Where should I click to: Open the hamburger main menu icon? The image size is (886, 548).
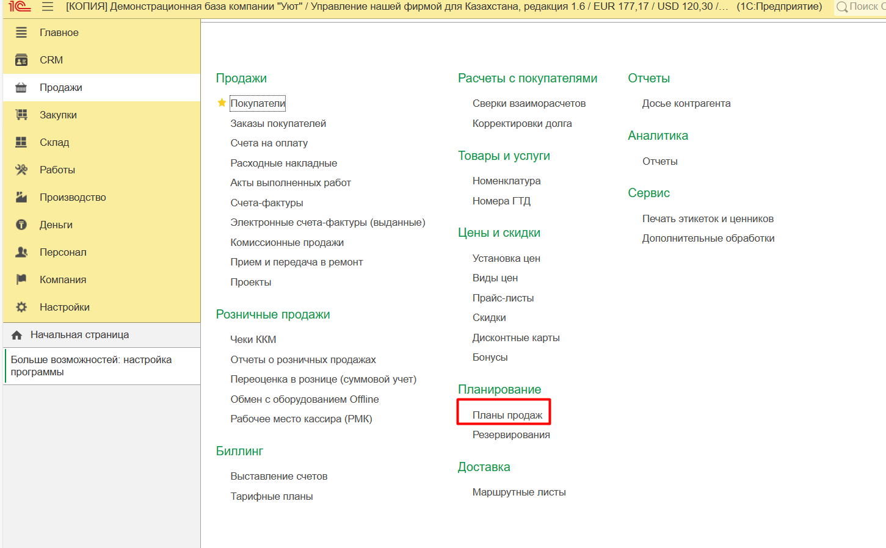48,7
